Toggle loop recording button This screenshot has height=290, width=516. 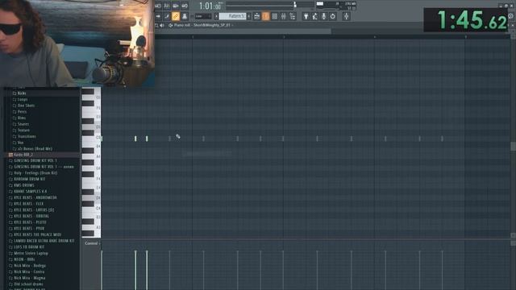185,6
